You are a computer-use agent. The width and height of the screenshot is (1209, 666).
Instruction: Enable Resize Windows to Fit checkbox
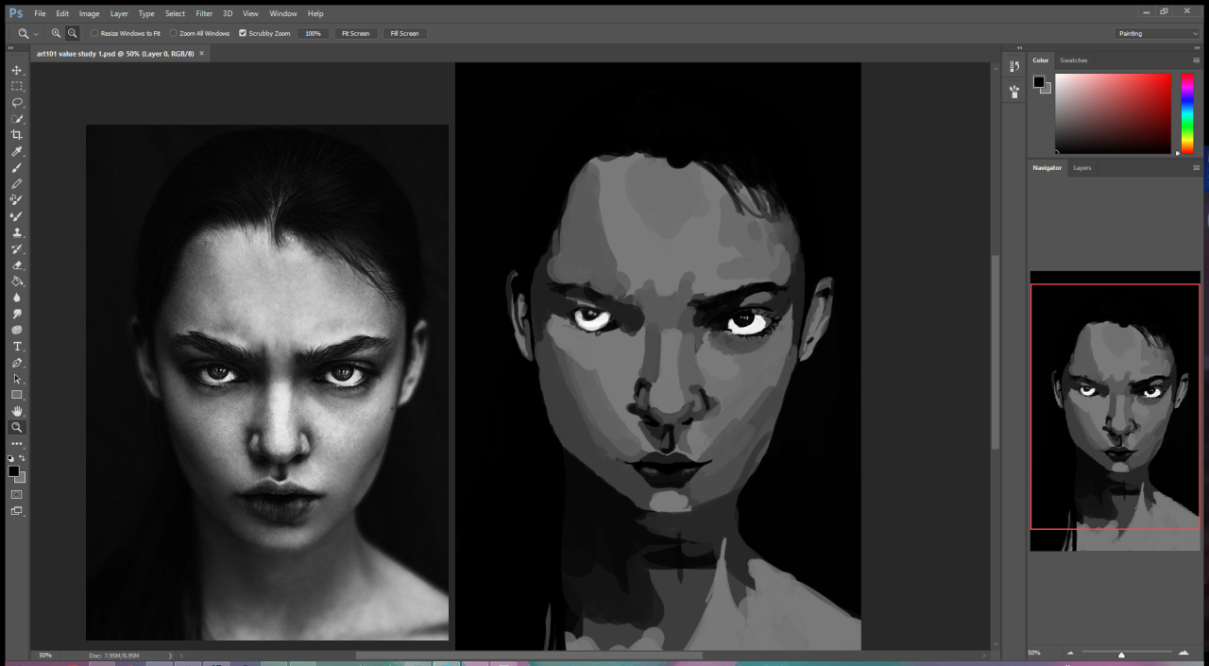pos(94,33)
